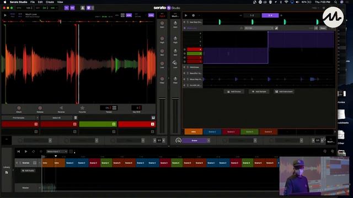Click the purple shield icon in toolbar
This screenshot has width=353, height=198.
point(88,8)
